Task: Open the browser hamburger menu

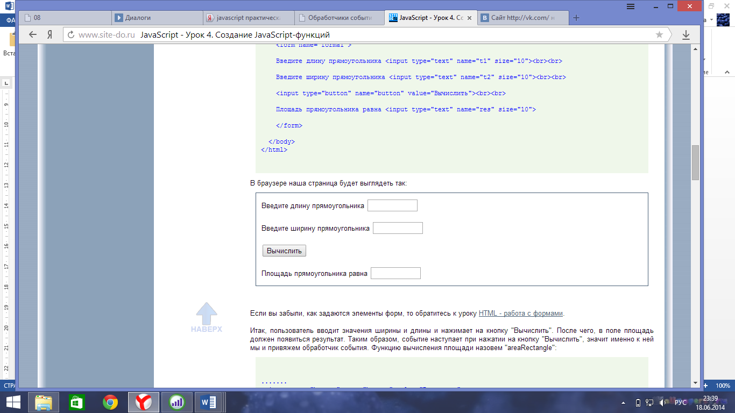Action: tap(631, 6)
